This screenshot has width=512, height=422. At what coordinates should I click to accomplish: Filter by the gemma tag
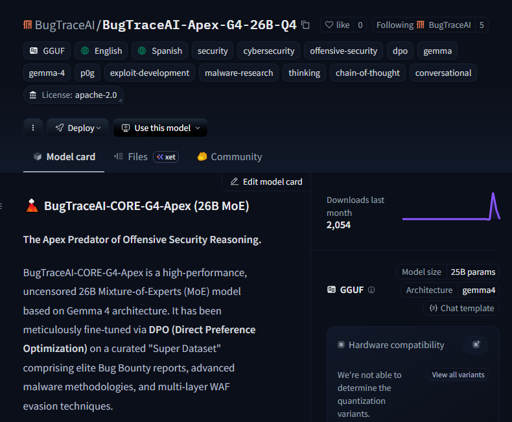(437, 51)
